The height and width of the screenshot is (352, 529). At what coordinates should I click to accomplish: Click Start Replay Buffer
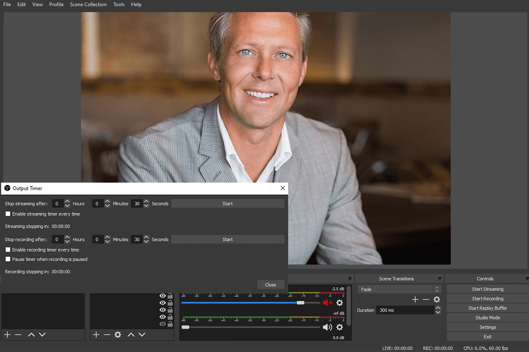pyautogui.click(x=487, y=308)
